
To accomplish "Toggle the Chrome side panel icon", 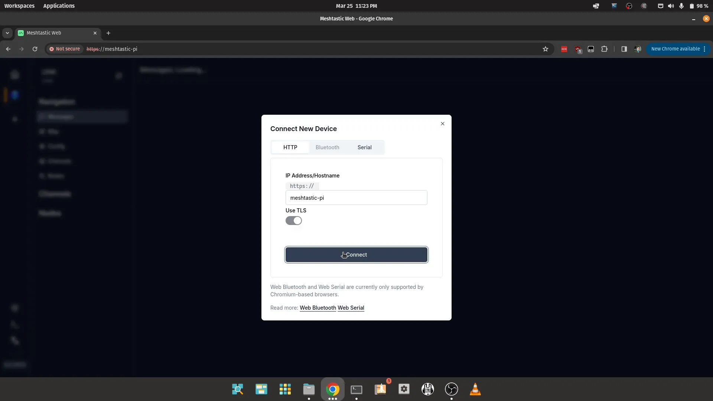I will (624, 49).
